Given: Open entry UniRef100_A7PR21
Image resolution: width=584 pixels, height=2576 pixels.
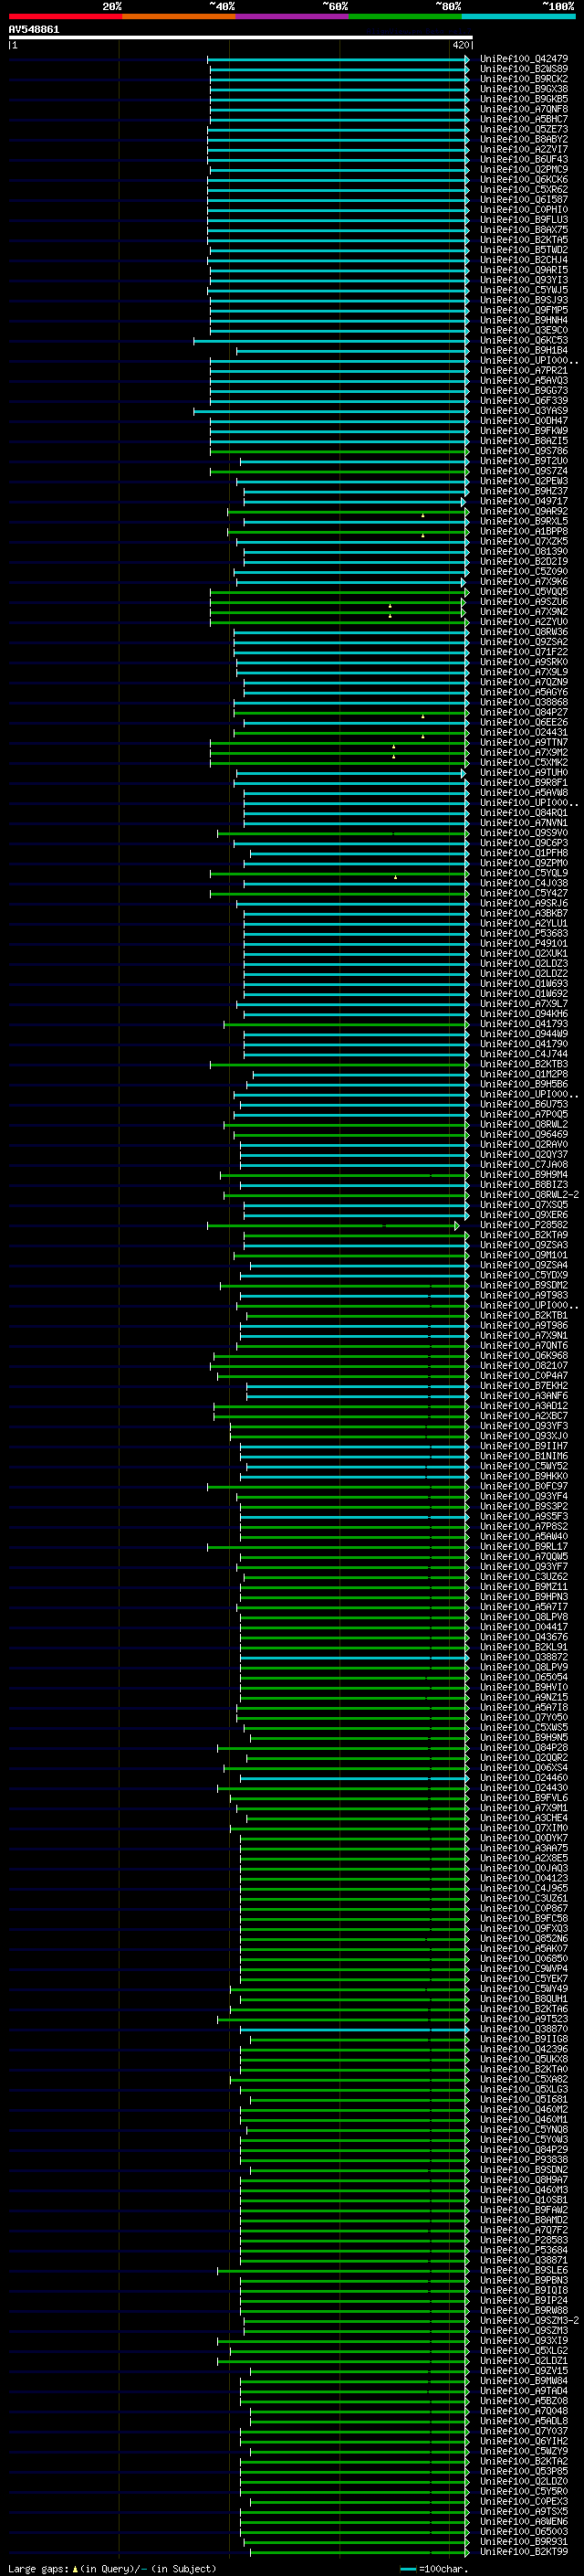Looking at the screenshot, I should point(523,371).
